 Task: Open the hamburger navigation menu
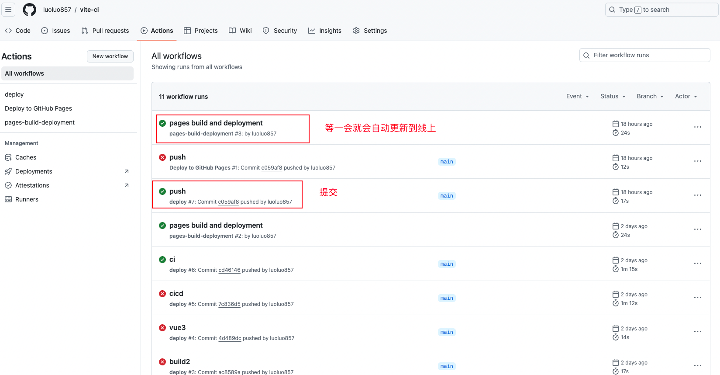coord(8,10)
